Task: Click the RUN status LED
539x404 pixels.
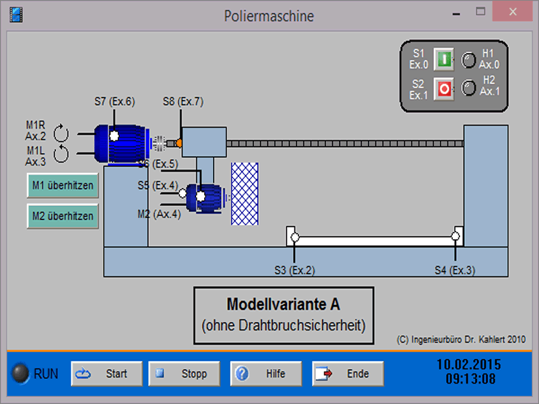Action: point(22,374)
